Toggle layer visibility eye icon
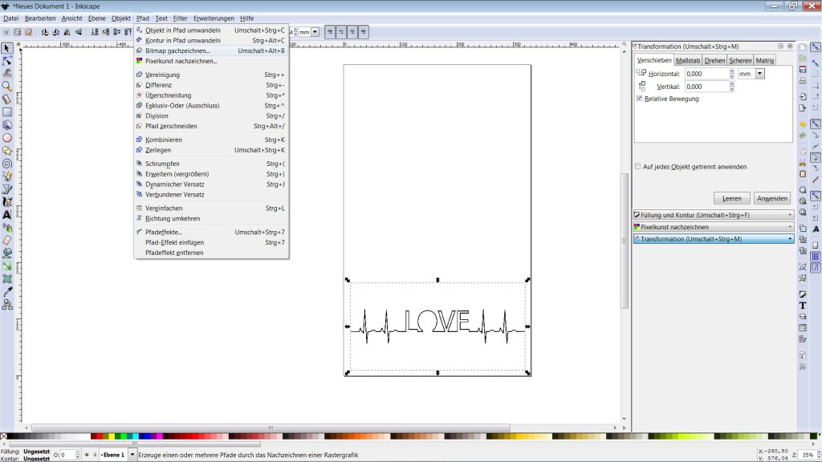The height and width of the screenshot is (462, 822). [87, 455]
